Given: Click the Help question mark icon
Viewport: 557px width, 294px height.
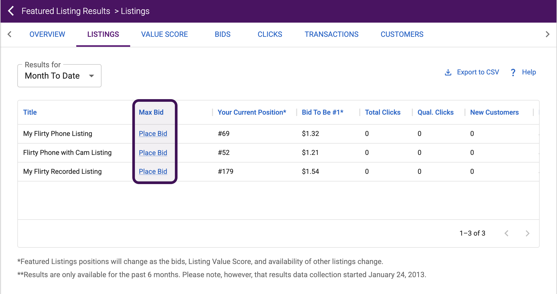Looking at the screenshot, I should [x=513, y=72].
